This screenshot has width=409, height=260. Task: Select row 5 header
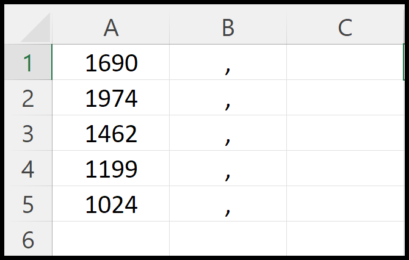click(x=28, y=204)
